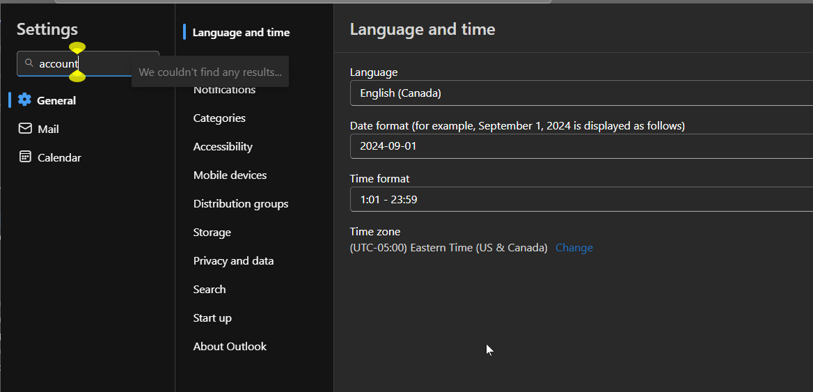Show Storage settings
813x392 pixels.
[x=212, y=233]
